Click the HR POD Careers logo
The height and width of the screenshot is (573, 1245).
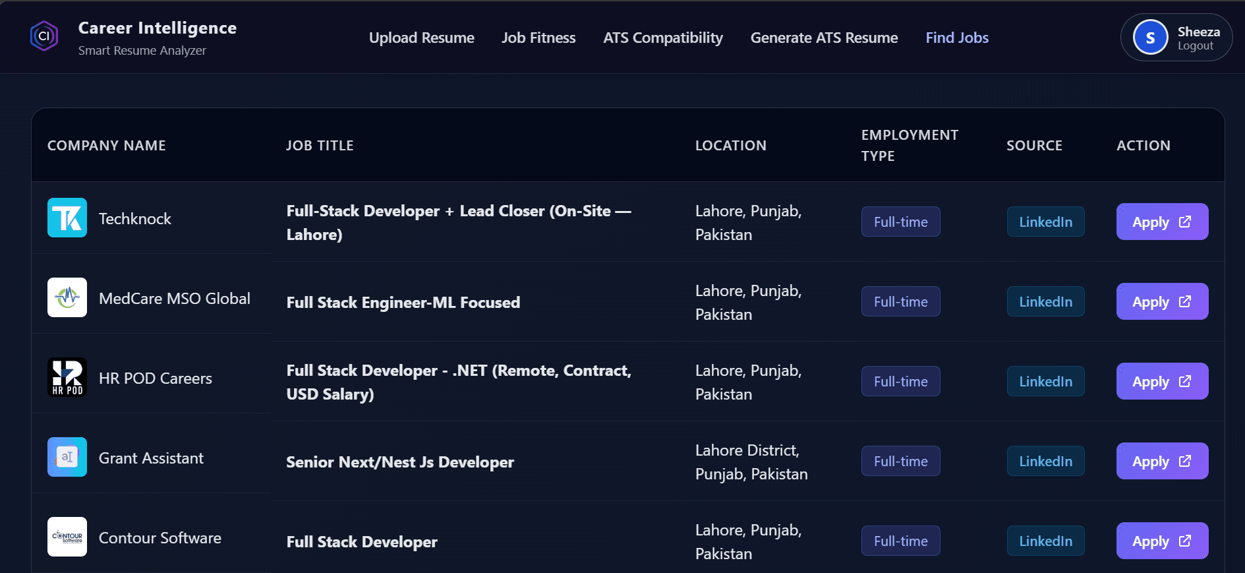(67, 377)
